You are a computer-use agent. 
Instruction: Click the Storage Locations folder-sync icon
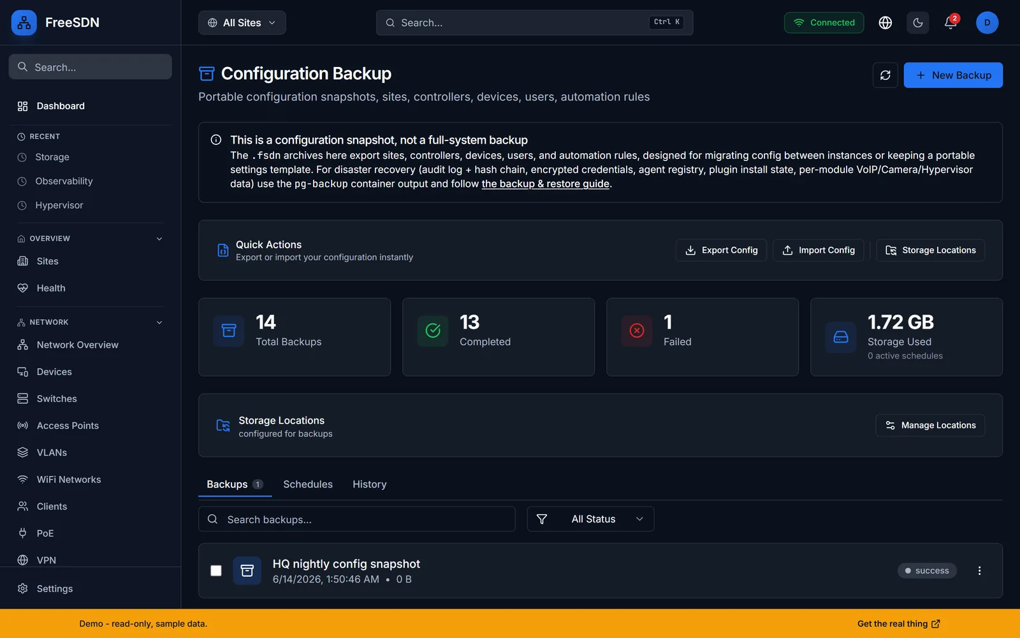click(222, 425)
